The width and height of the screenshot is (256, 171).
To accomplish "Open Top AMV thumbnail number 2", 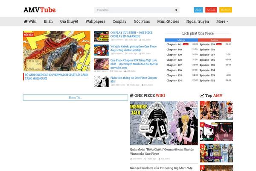I will (x=216, y=132).
